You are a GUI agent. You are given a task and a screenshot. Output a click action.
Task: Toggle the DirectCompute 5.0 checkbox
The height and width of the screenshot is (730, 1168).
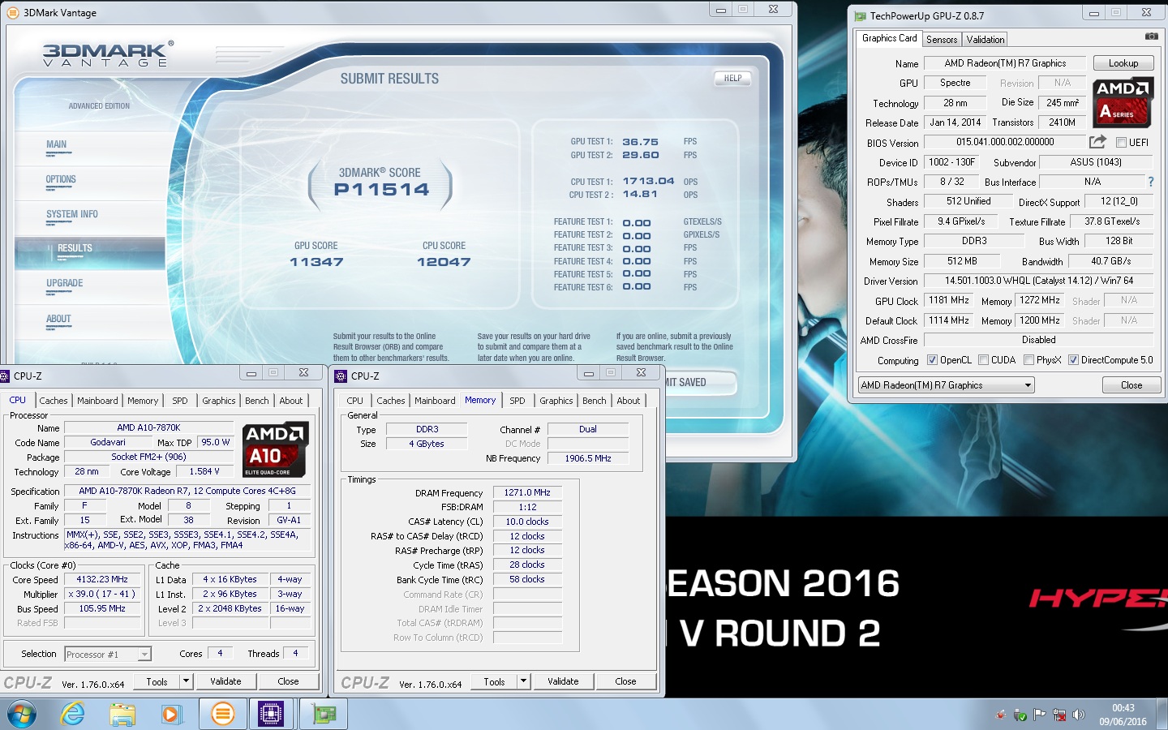click(x=1073, y=360)
